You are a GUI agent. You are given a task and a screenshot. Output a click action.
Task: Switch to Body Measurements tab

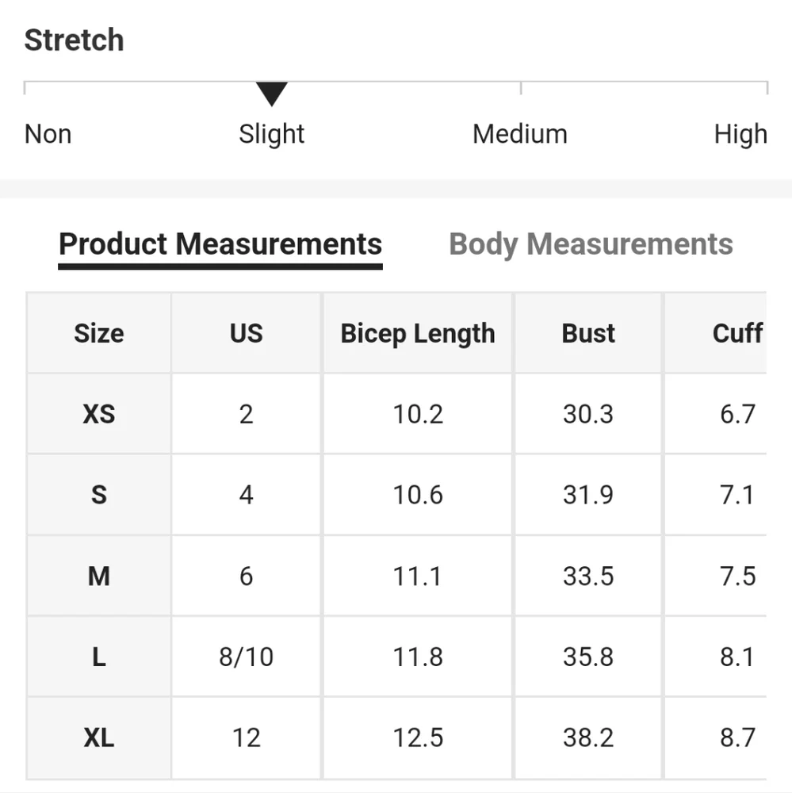[x=591, y=244]
